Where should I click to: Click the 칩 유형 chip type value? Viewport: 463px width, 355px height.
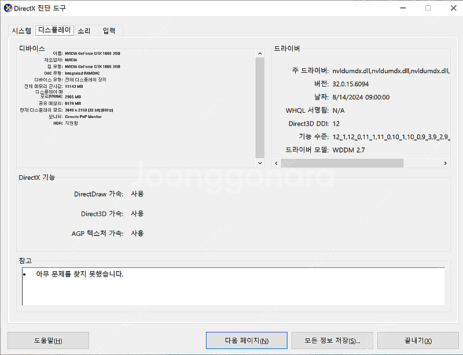tap(93, 66)
